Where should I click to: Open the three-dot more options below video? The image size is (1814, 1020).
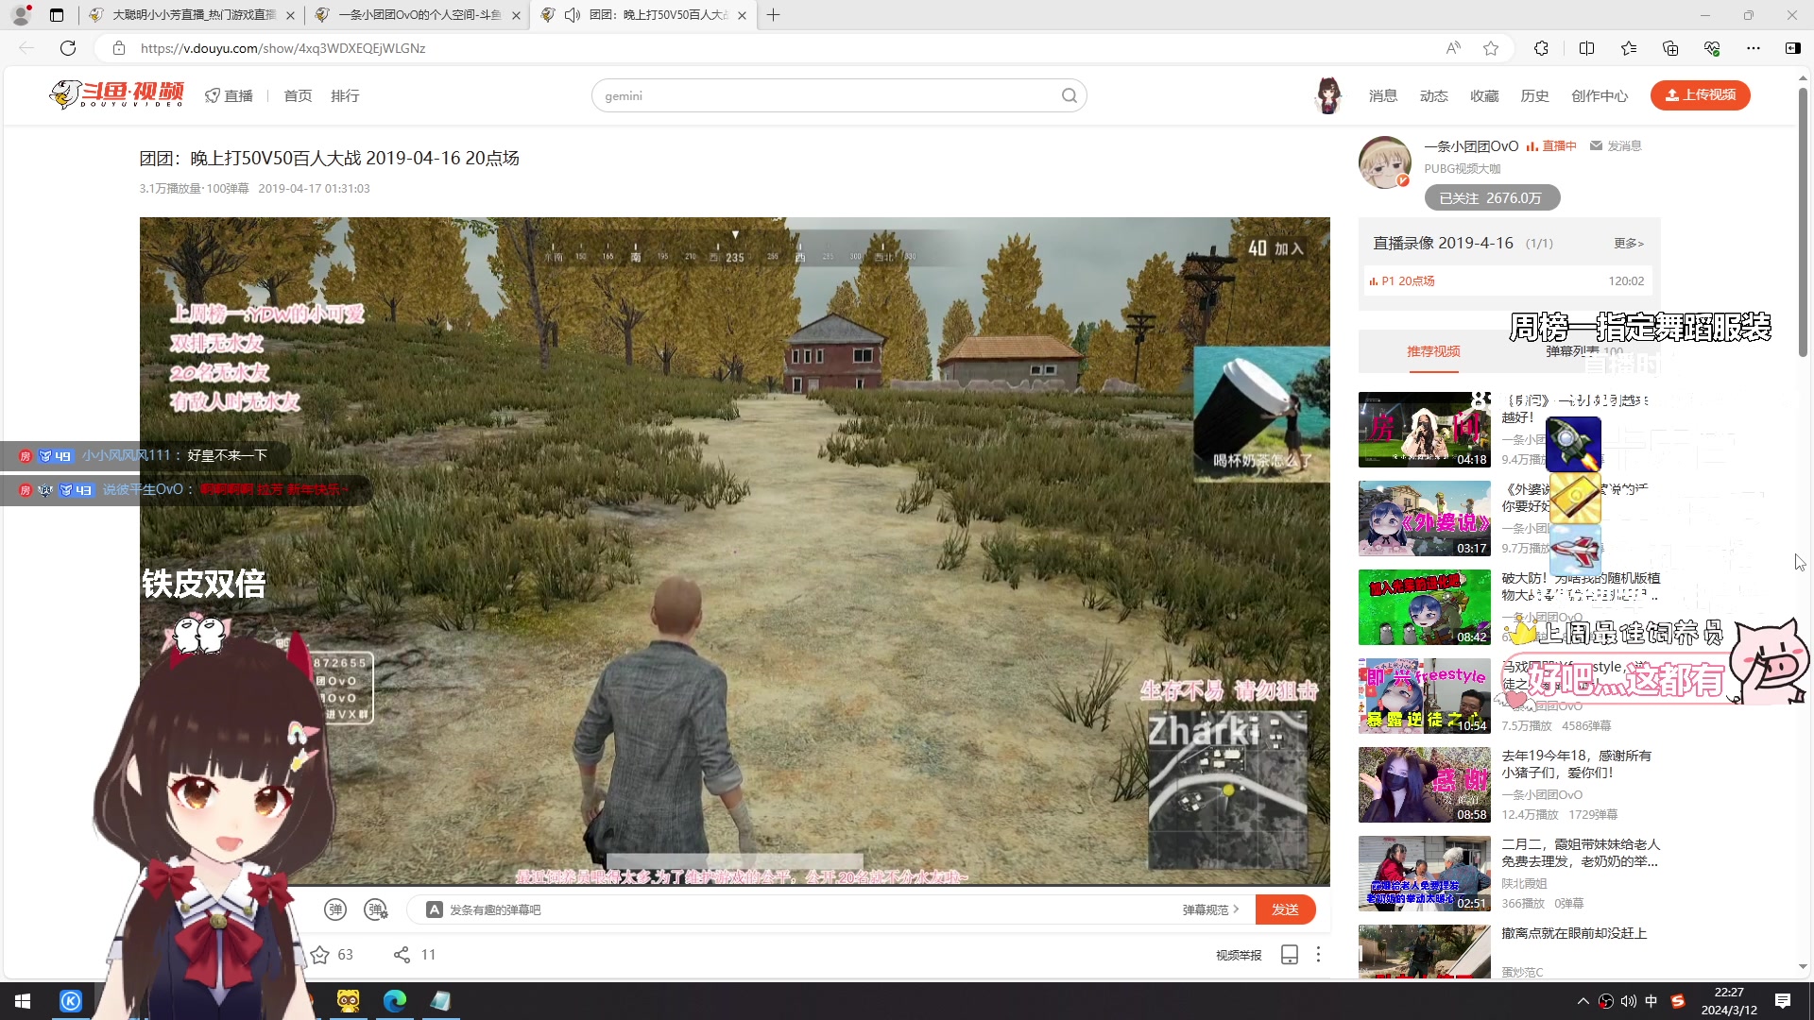pyautogui.click(x=1318, y=955)
